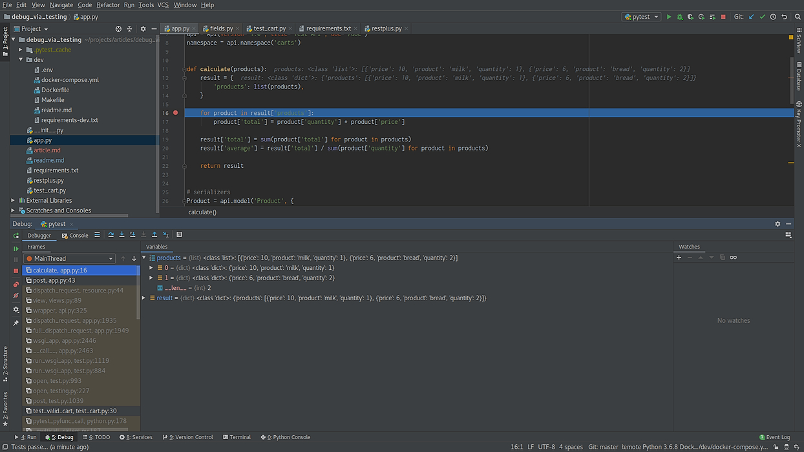
Task: Collapse the dev folder
Action: coord(21,59)
